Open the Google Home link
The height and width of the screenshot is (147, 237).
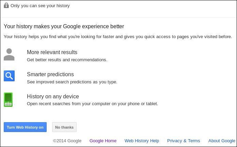103,141
